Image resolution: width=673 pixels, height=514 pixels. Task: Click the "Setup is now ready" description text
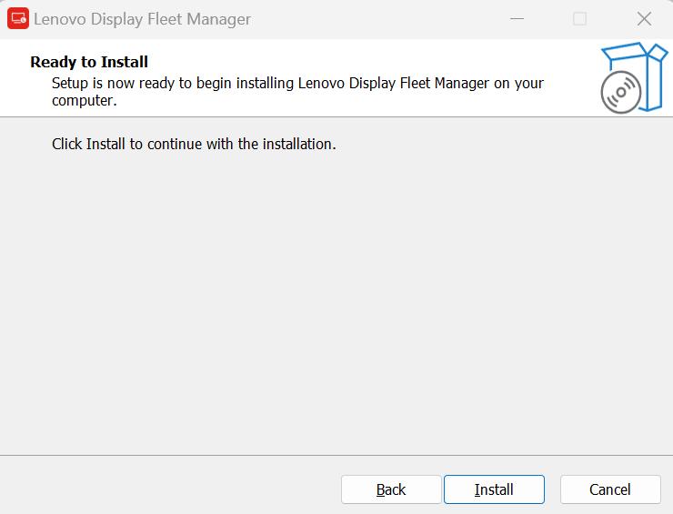(x=297, y=83)
